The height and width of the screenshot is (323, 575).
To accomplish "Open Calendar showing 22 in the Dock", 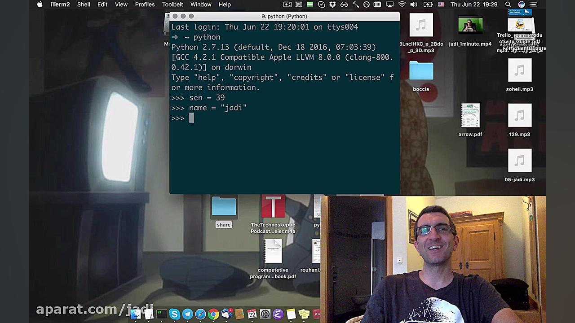I will pyautogui.click(x=252, y=314).
